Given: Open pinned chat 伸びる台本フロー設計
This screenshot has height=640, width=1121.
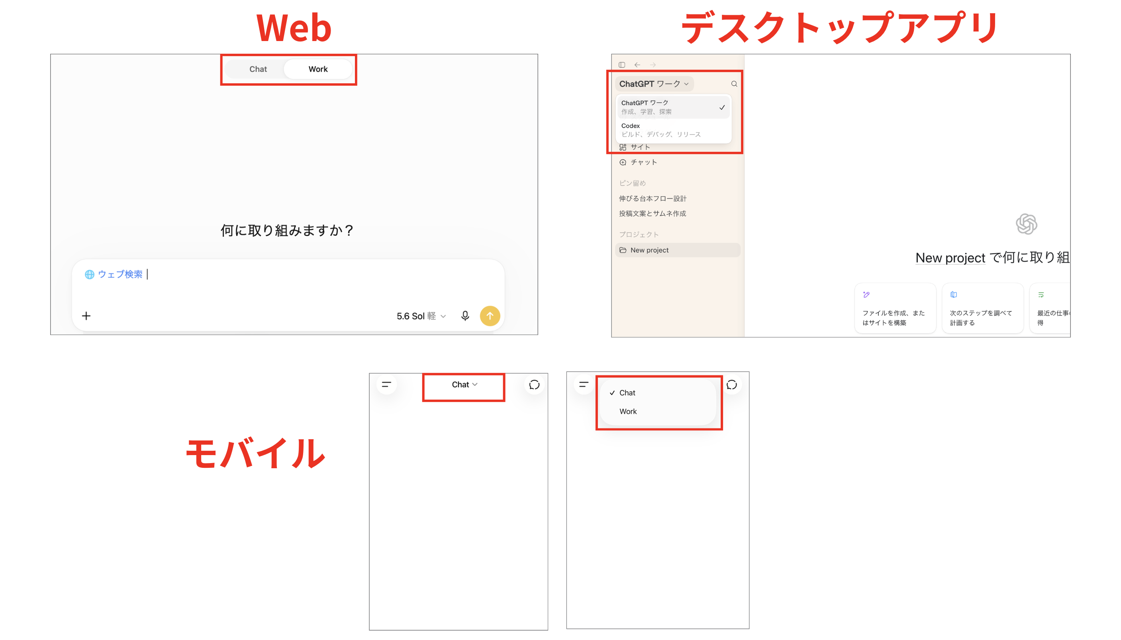Looking at the screenshot, I should [653, 199].
